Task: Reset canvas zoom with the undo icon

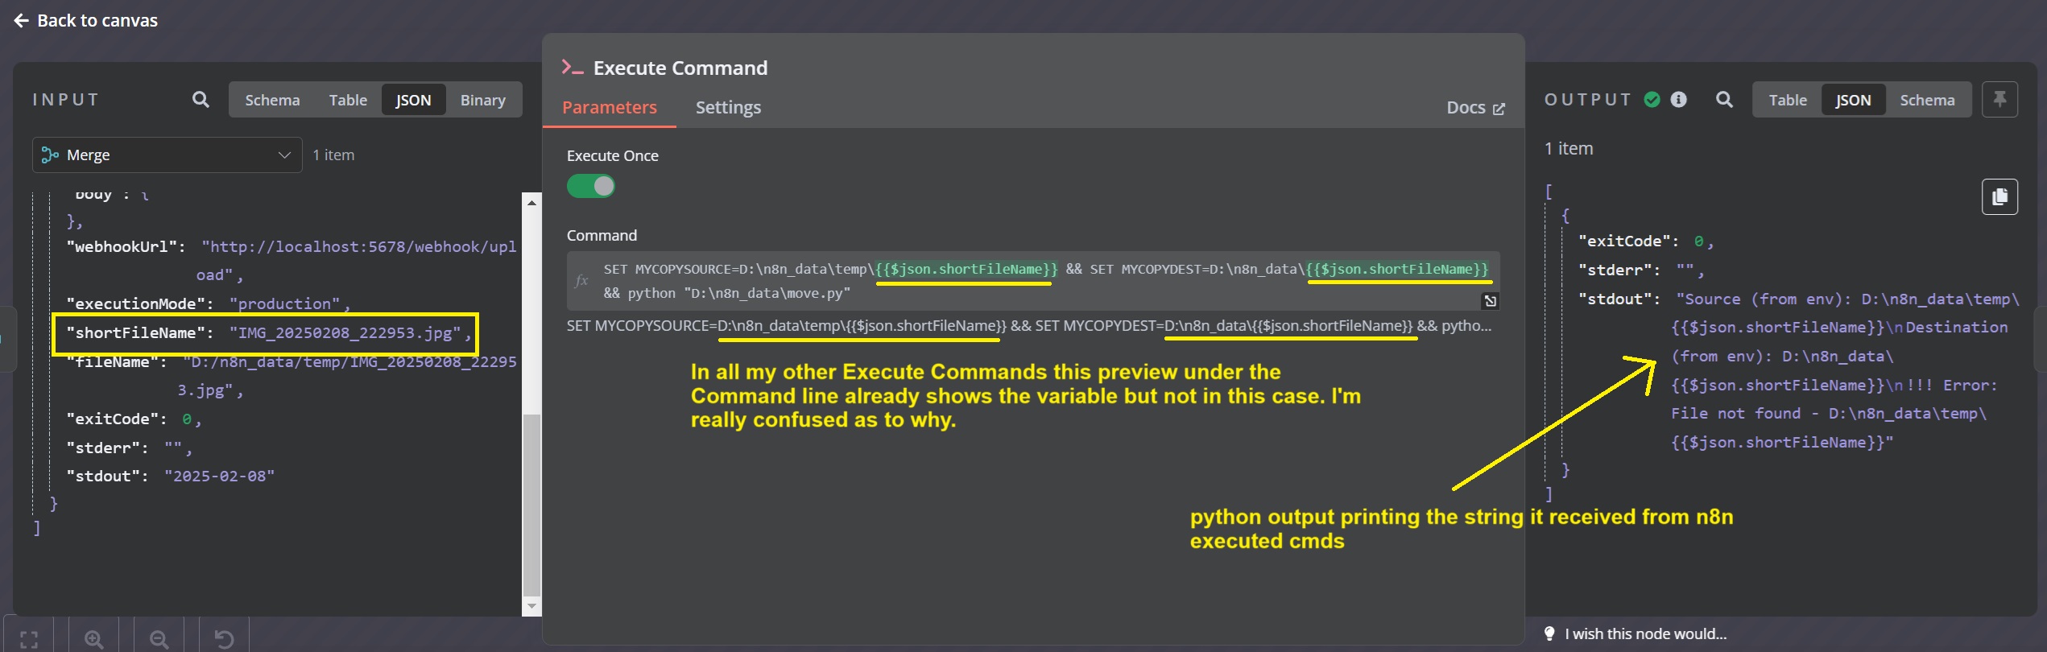Action: (224, 638)
